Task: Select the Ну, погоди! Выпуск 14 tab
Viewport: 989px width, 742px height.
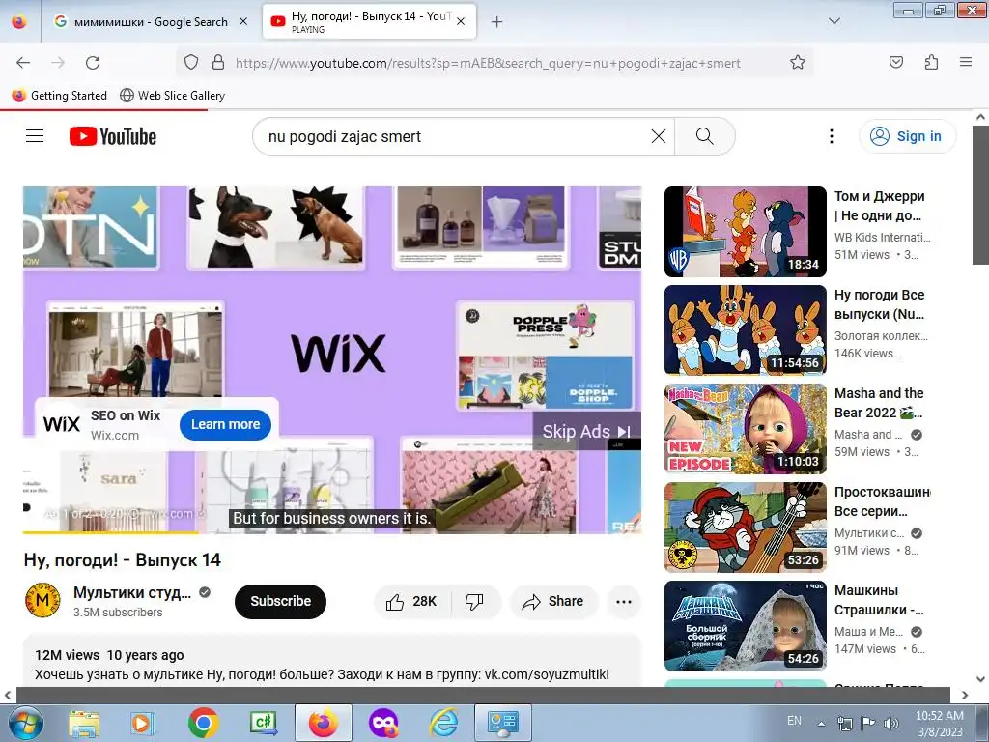Action: (x=369, y=21)
